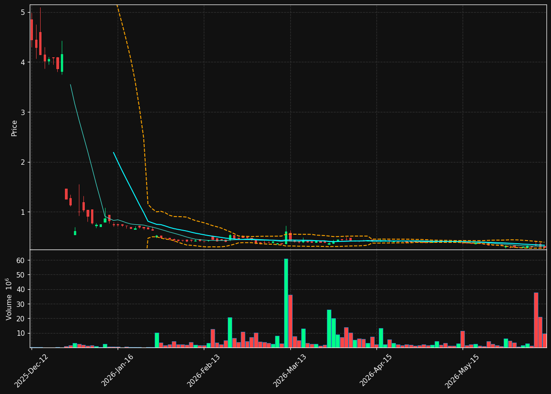Click the 2026-Jan-16 date label
The height and width of the screenshot is (394, 551).
pyautogui.click(x=117, y=370)
